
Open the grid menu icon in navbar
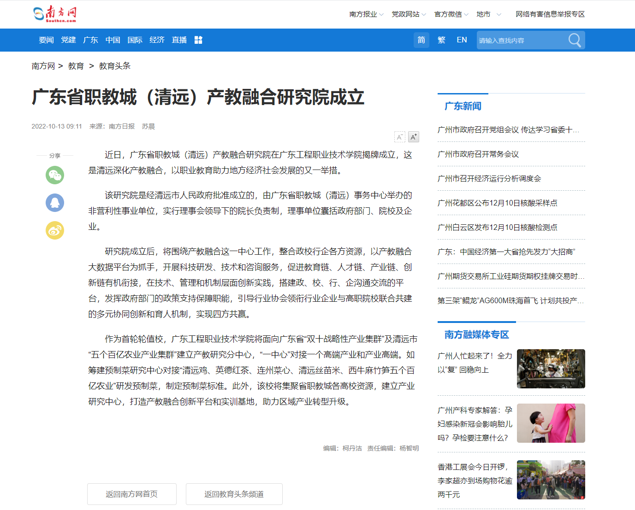[198, 40]
